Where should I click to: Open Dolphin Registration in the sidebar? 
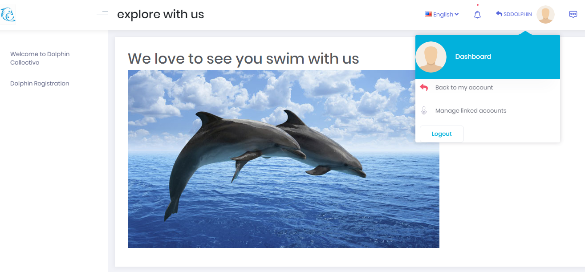point(40,84)
